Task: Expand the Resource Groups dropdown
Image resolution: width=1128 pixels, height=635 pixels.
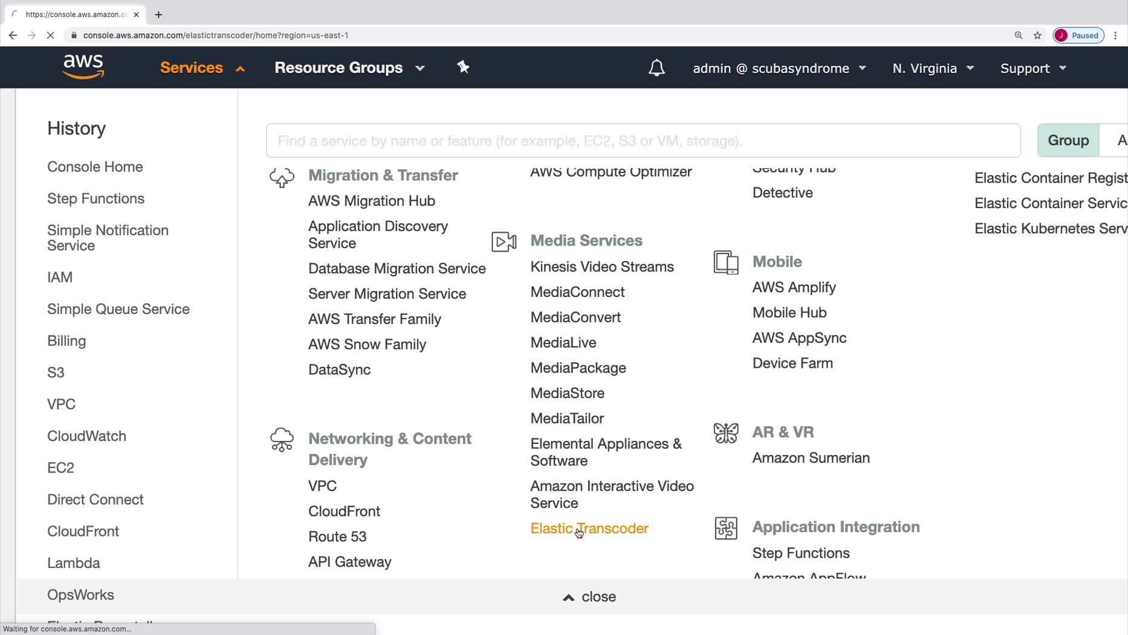Action: [x=349, y=68]
